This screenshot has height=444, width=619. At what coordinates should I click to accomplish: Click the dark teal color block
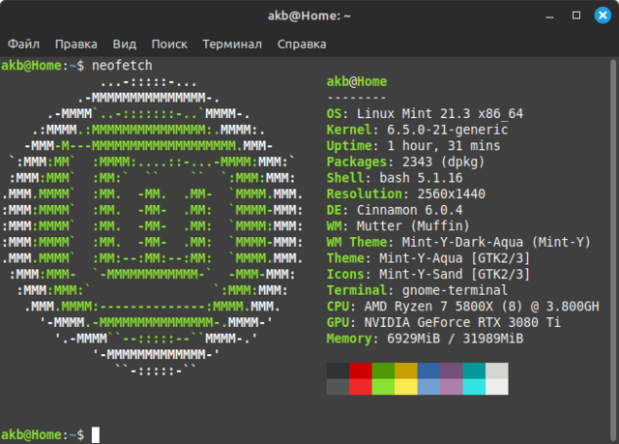point(474,370)
